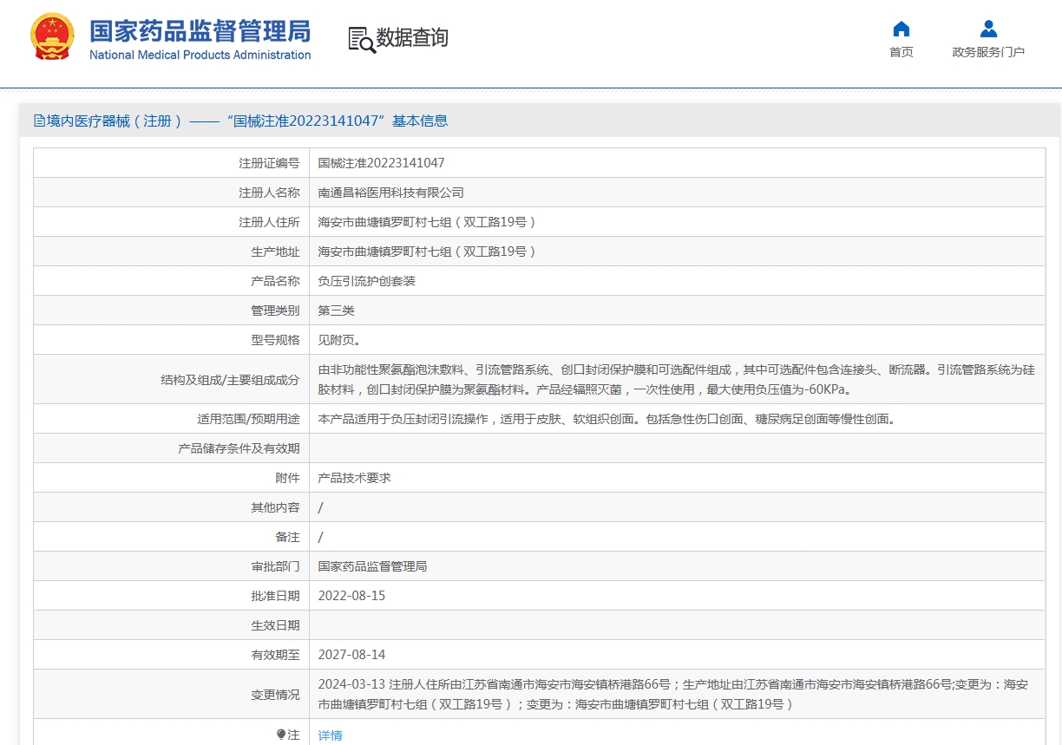Click the 数据查询 heading
The width and height of the screenshot is (1062, 745).
click(x=412, y=37)
